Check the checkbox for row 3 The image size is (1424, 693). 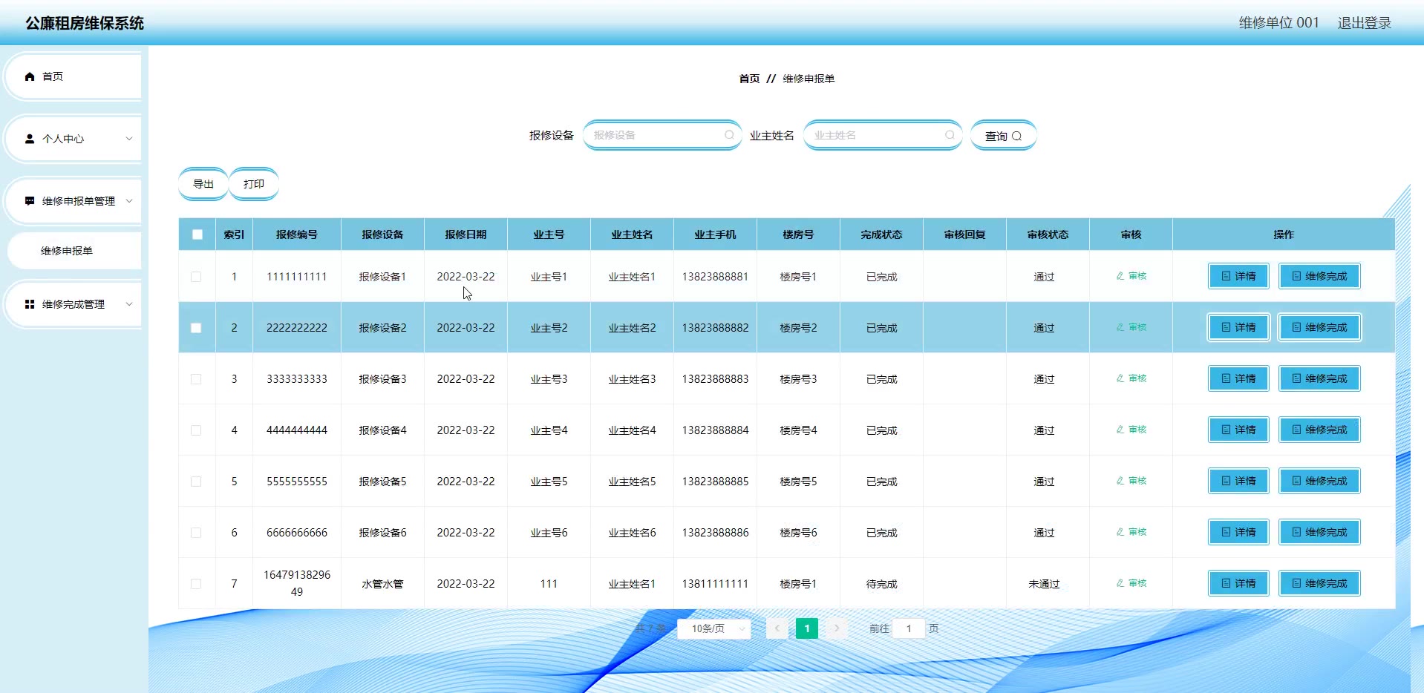[196, 379]
